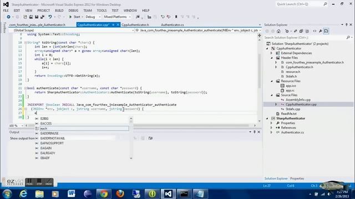The height and width of the screenshot is (199, 355).
Task: Open the PROJECT menu
Action: coord(43,11)
